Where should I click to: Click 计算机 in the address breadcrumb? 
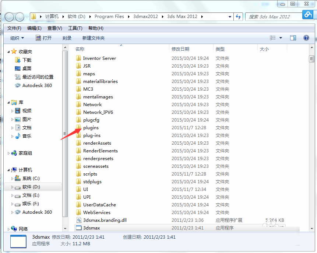pyautogui.click(x=52, y=17)
